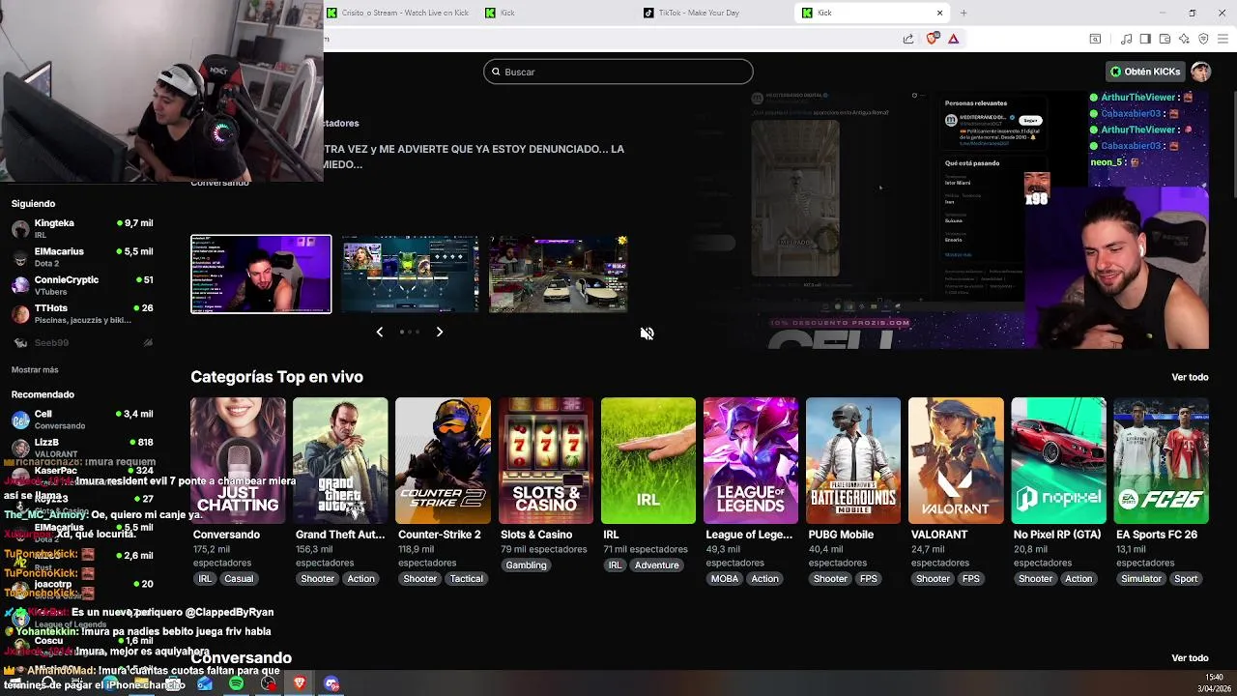This screenshot has height=696, width=1237.
Task: Click the Action tag under No Pixel RP
Action: [1079, 579]
